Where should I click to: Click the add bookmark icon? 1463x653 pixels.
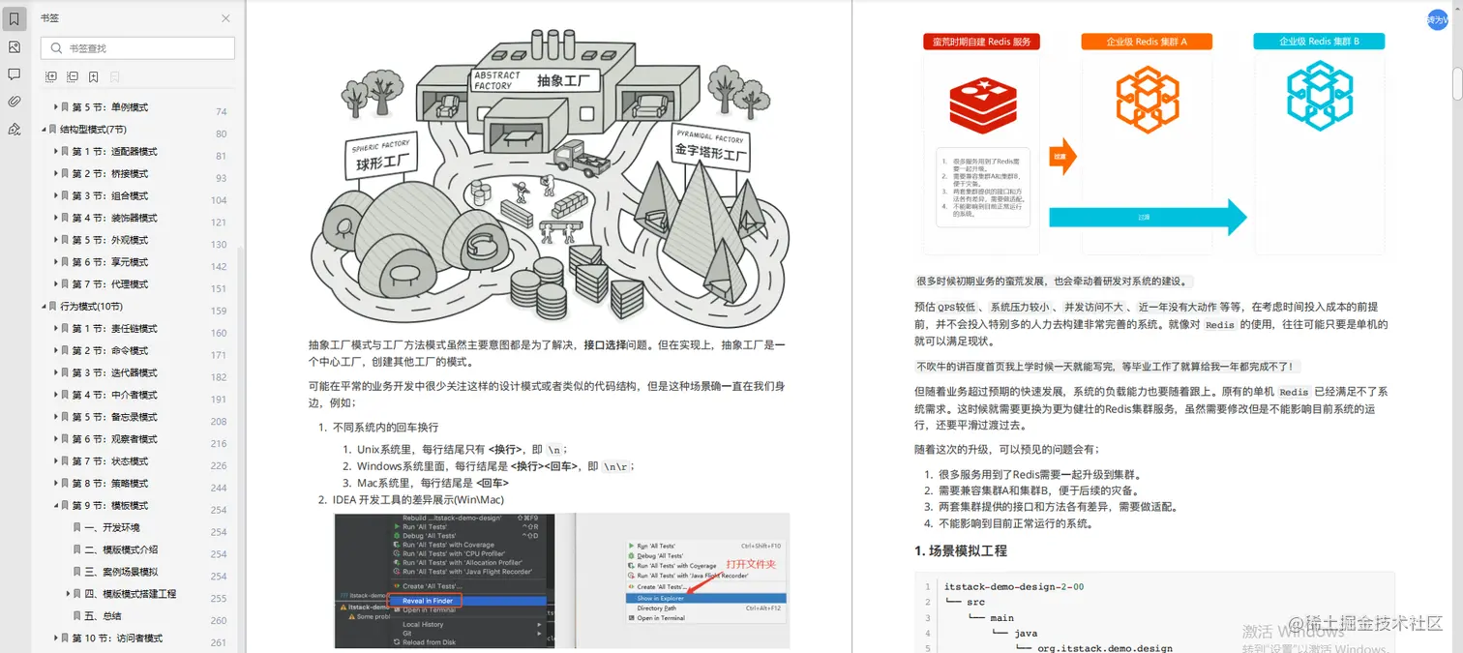coord(93,76)
